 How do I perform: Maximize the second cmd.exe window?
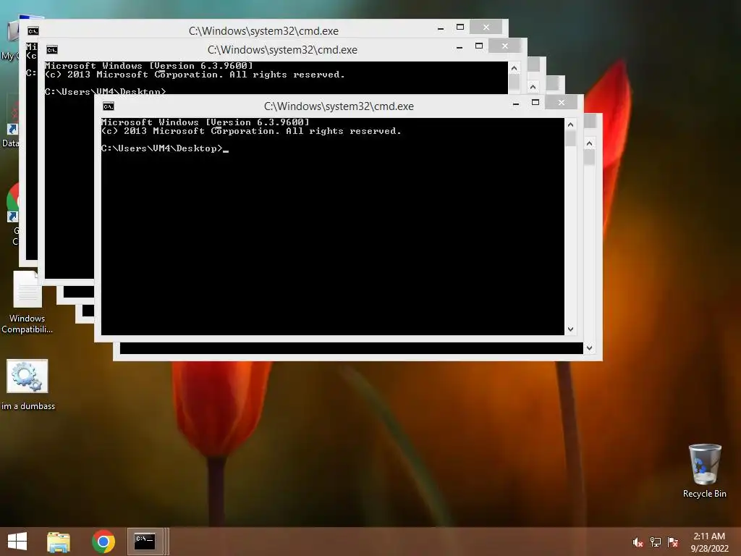point(479,46)
